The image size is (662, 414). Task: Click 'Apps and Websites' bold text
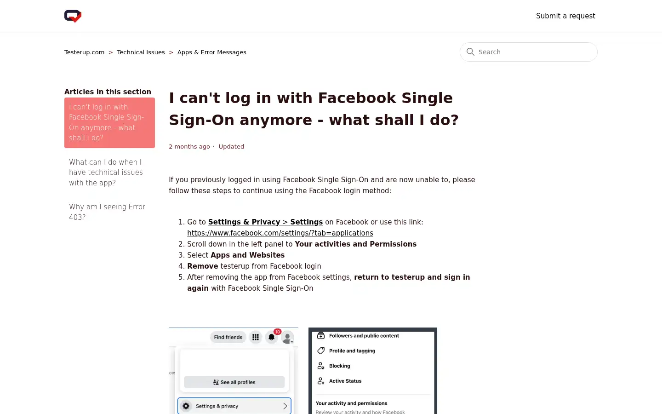tap(247, 255)
